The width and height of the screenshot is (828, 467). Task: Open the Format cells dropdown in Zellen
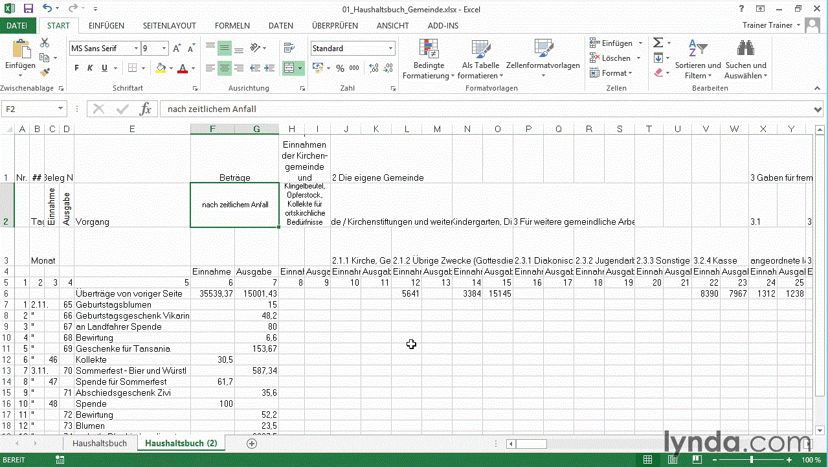[x=612, y=73]
